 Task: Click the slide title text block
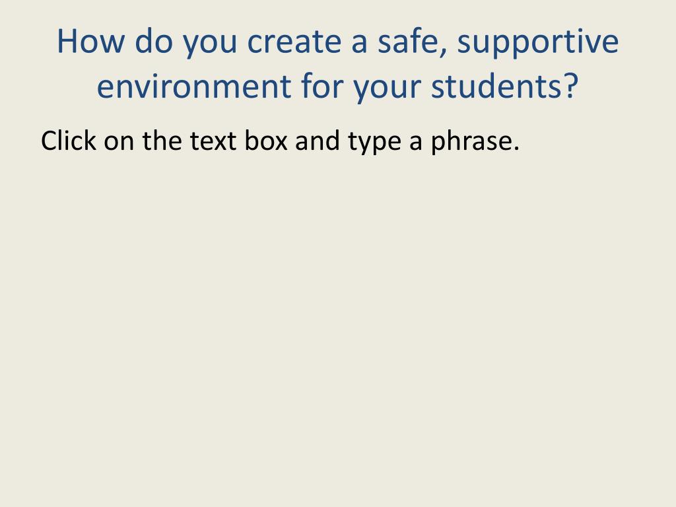338,63
